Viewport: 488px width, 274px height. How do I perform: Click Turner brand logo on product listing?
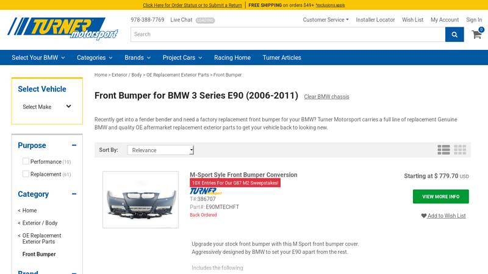206,191
